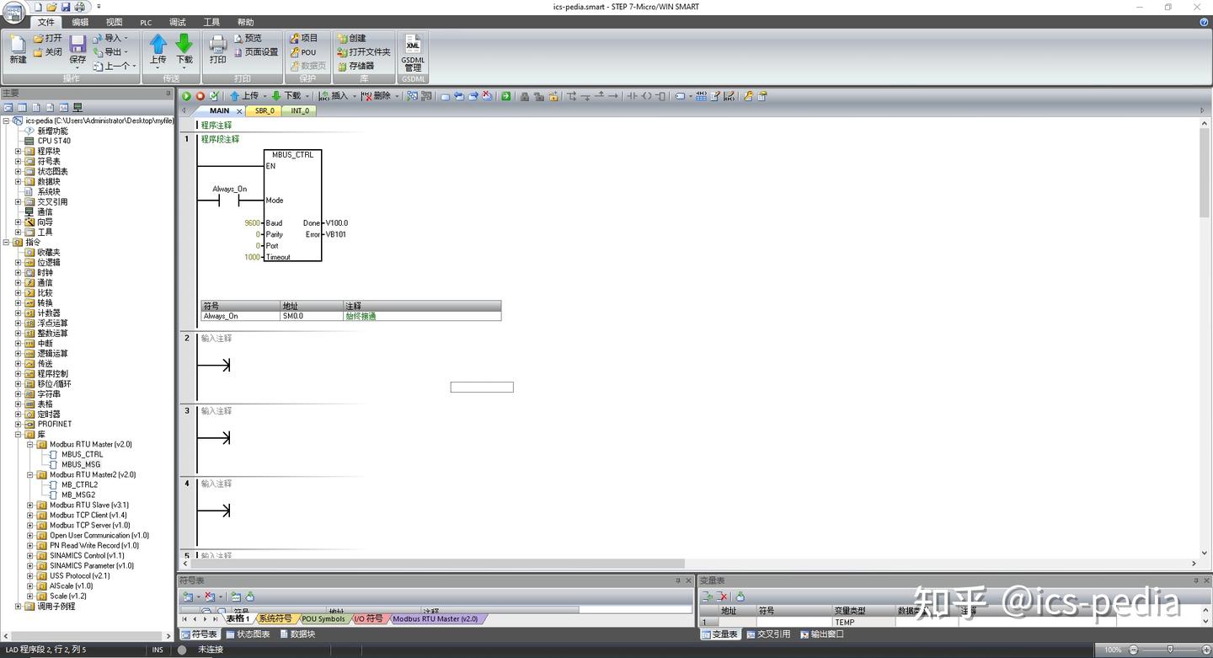Click the zoom out minus button near 100%
The width and height of the screenshot is (1213, 658).
tap(1134, 650)
